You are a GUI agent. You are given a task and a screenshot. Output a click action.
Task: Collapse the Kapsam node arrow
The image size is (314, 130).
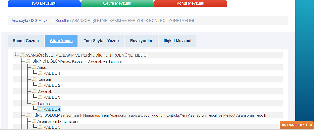point(28,79)
